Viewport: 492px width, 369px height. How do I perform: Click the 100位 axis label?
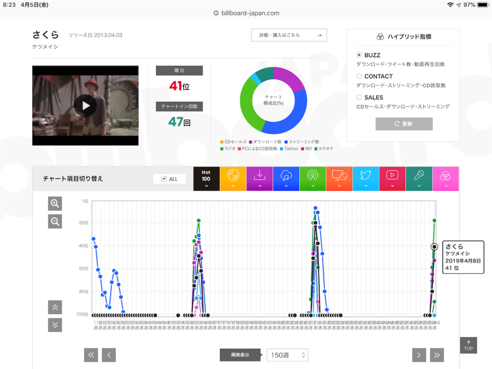(x=82, y=314)
